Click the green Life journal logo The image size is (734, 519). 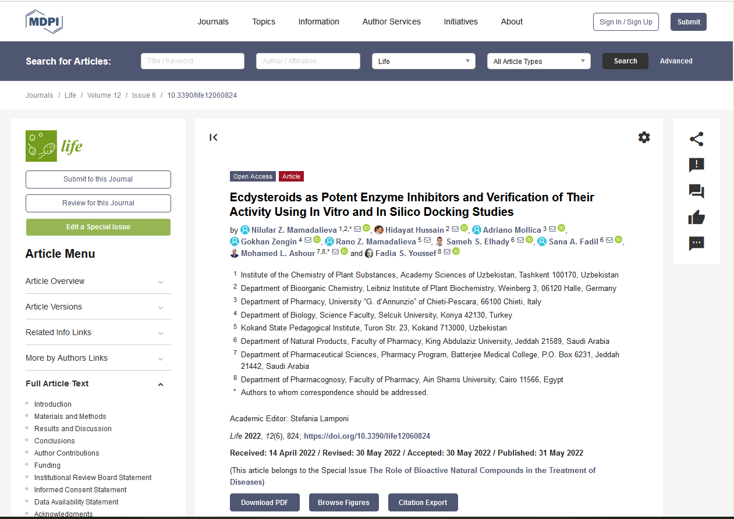(x=54, y=146)
